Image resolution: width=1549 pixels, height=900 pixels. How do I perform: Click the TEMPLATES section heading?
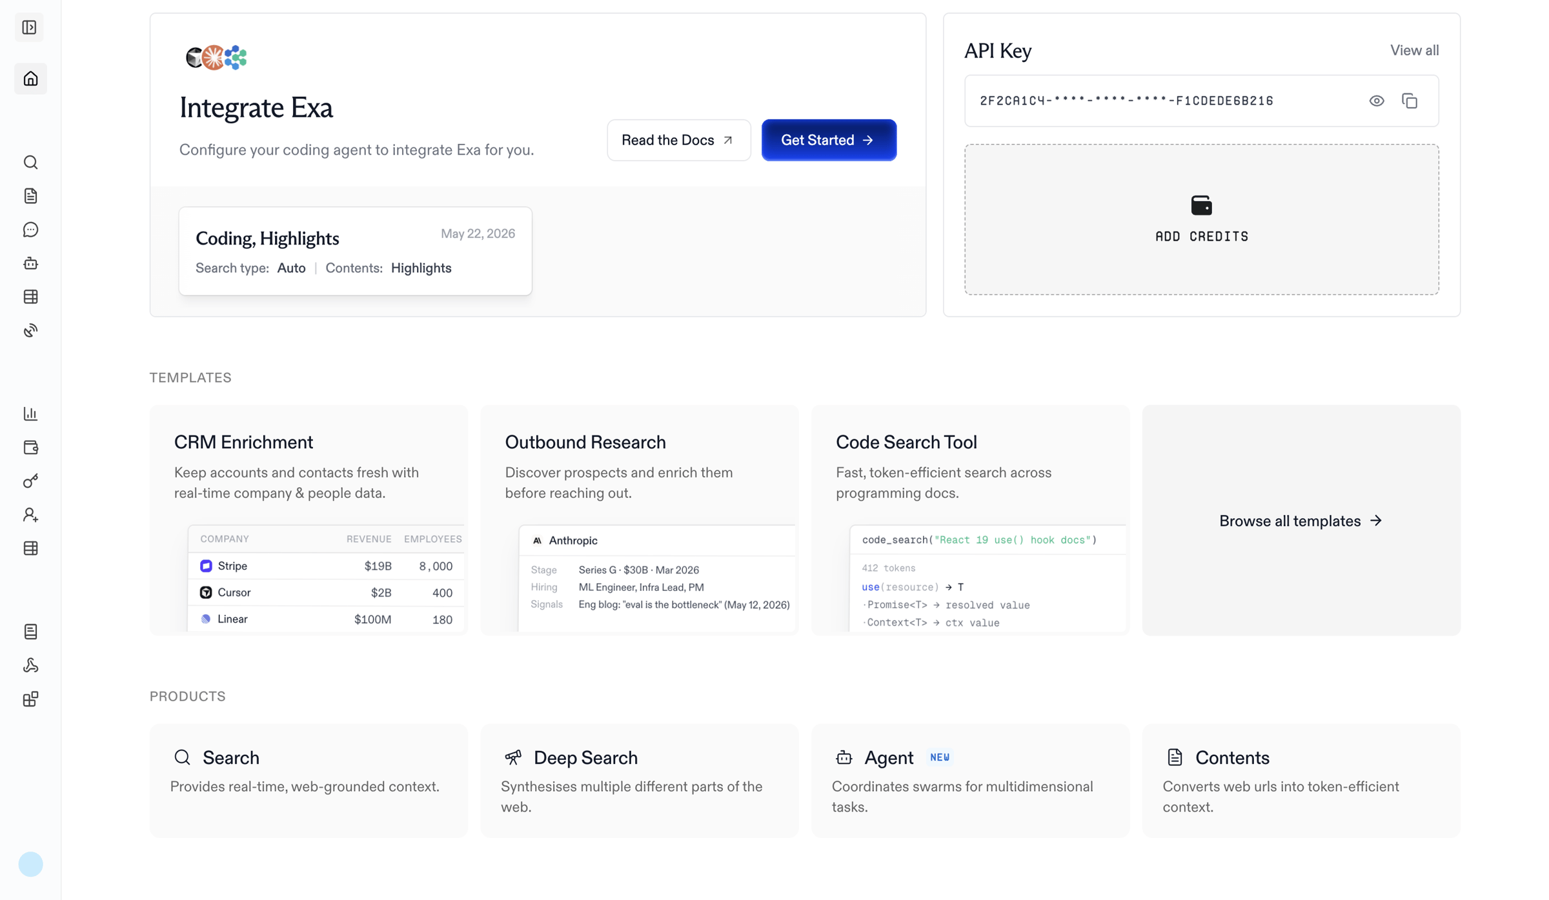pyautogui.click(x=190, y=377)
